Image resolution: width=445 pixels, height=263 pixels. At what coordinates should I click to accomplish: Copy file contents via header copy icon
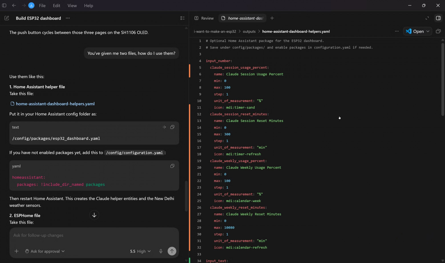438,31
